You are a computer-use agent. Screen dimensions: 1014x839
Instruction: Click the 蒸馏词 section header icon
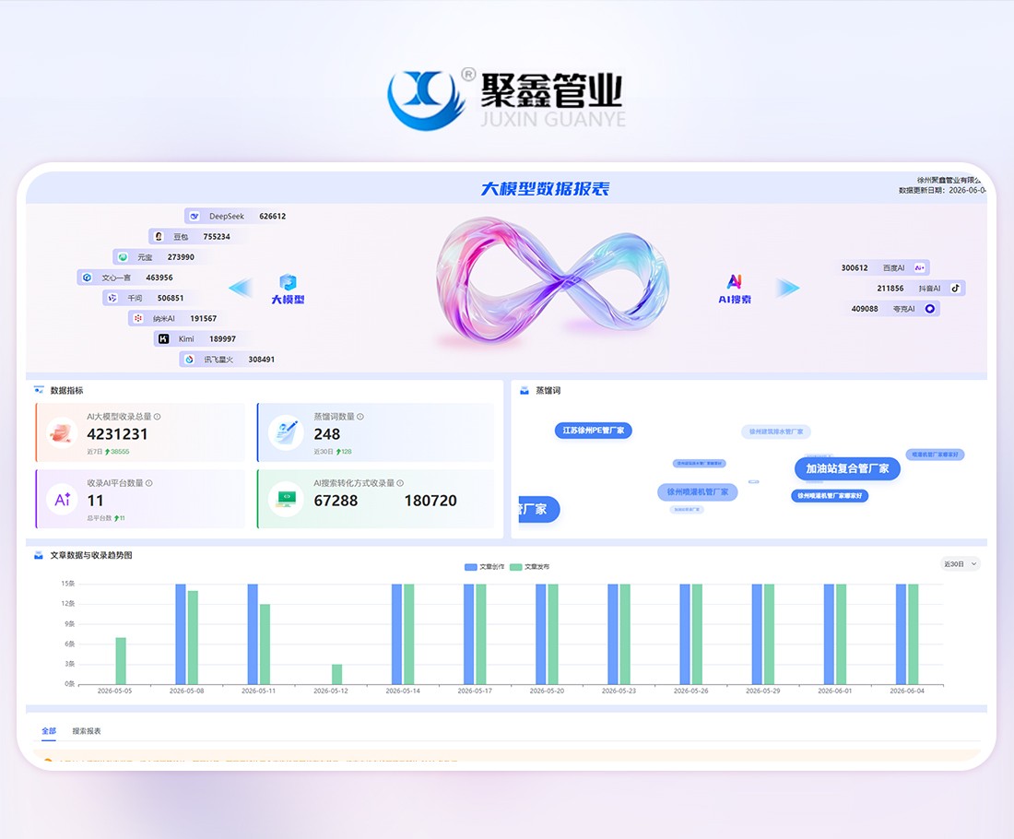tap(525, 390)
